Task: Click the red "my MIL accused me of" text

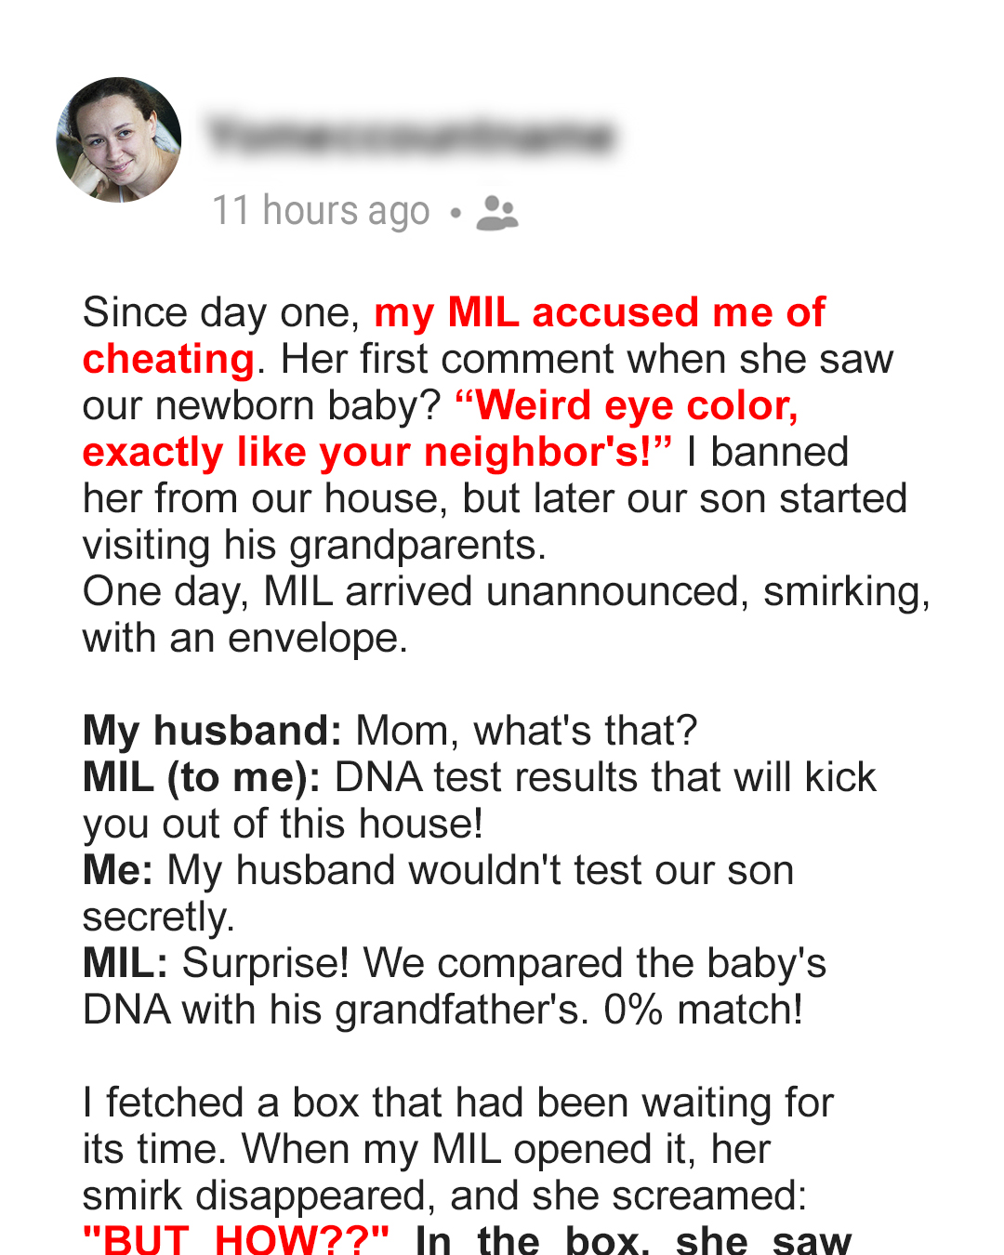Action: 599,312
